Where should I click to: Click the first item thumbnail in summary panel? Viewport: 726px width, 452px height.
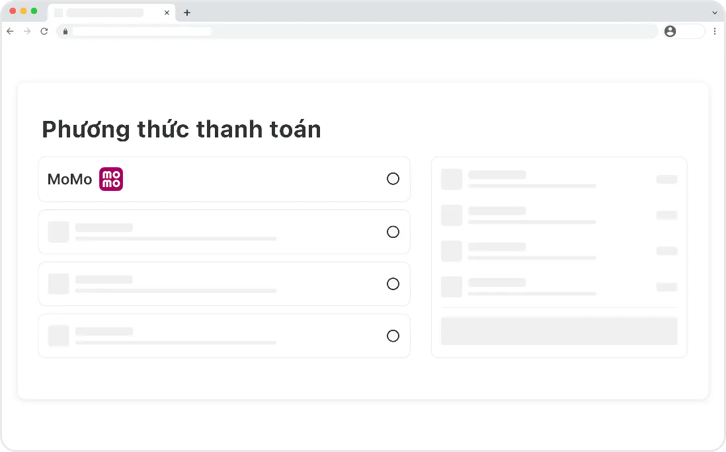point(452,179)
